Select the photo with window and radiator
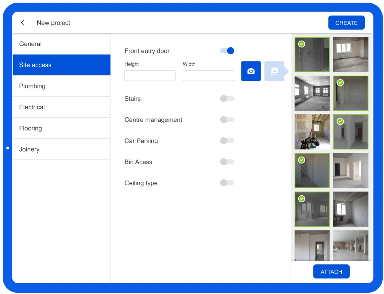This screenshot has width=384, height=294. [350, 209]
